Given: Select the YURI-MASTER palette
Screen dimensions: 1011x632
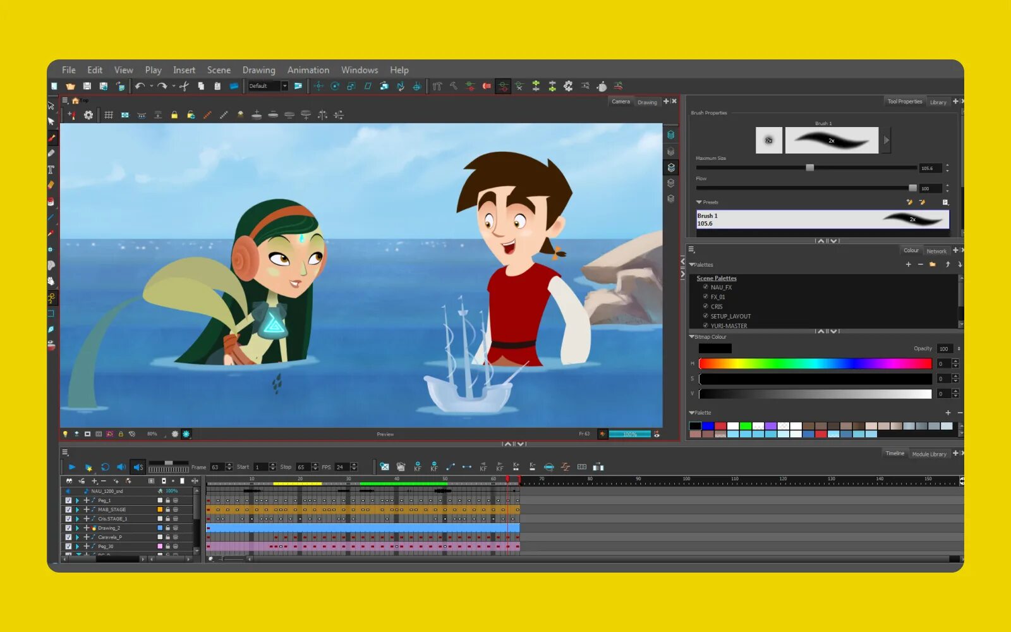Looking at the screenshot, I should 729,326.
